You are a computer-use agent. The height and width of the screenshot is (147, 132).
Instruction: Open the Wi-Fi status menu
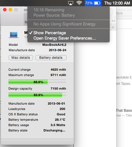click(x=79, y=3)
